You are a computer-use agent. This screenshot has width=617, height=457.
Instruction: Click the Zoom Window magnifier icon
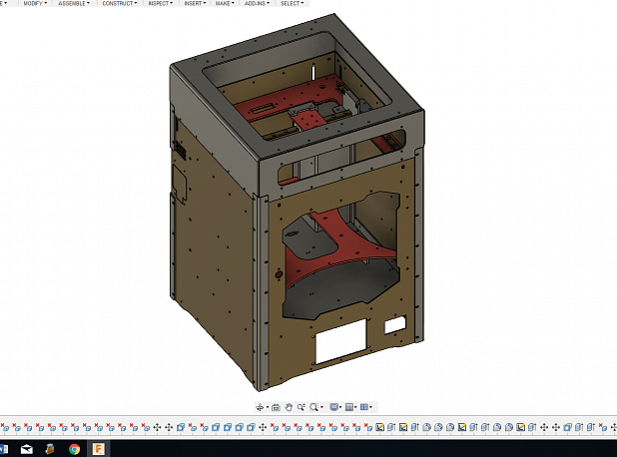pos(313,407)
